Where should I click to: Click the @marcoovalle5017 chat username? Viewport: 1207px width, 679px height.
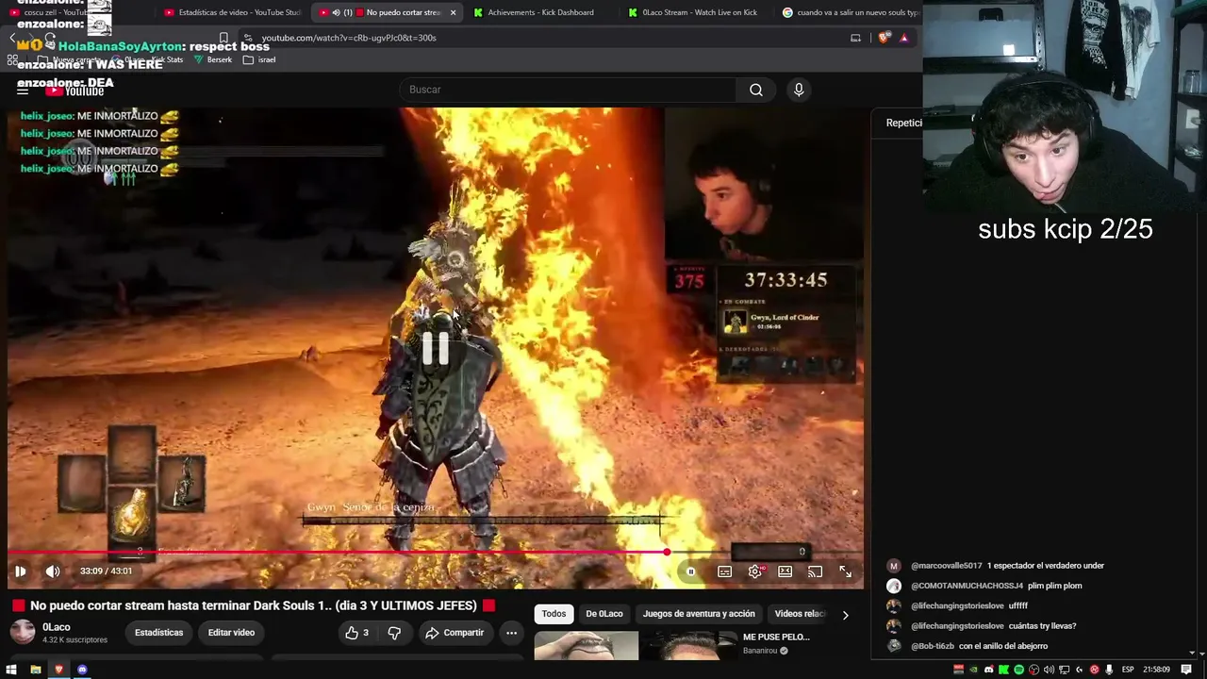coord(947,566)
